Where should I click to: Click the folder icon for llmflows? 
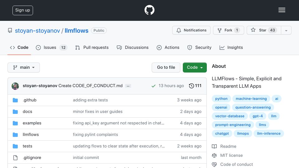pyautogui.click(x=15, y=135)
